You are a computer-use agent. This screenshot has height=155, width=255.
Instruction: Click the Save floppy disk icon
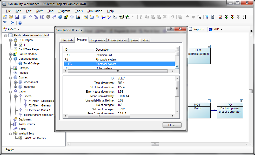(x=17, y=17)
